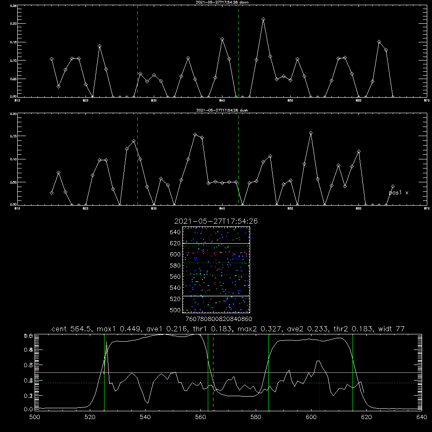Select the green solid line near 525 in bottom plot
The height and width of the screenshot is (432, 432).
click(x=104, y=372)
